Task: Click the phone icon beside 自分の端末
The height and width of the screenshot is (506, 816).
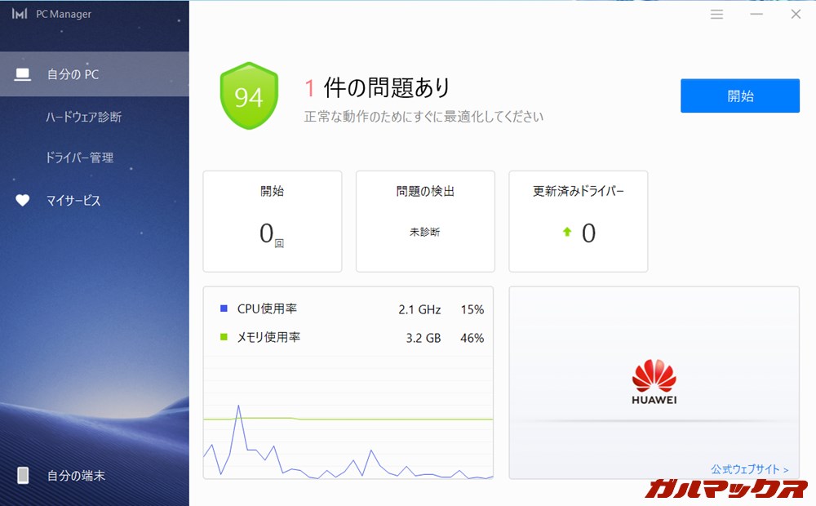Action: (x=22, y=475)
